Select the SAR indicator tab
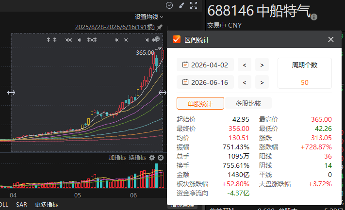This screenshot has height=210, width=345. 21,205
